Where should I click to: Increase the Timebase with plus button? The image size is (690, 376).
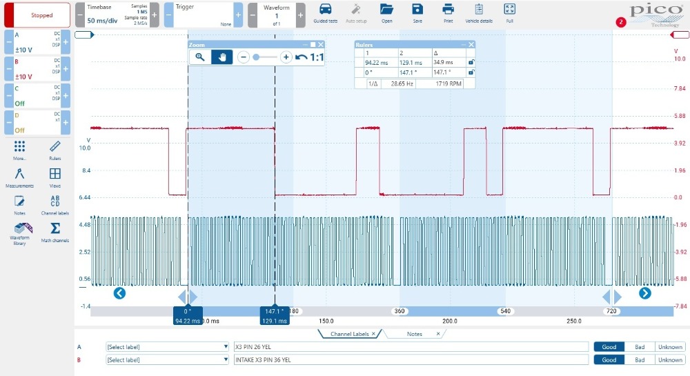(155, 14)
